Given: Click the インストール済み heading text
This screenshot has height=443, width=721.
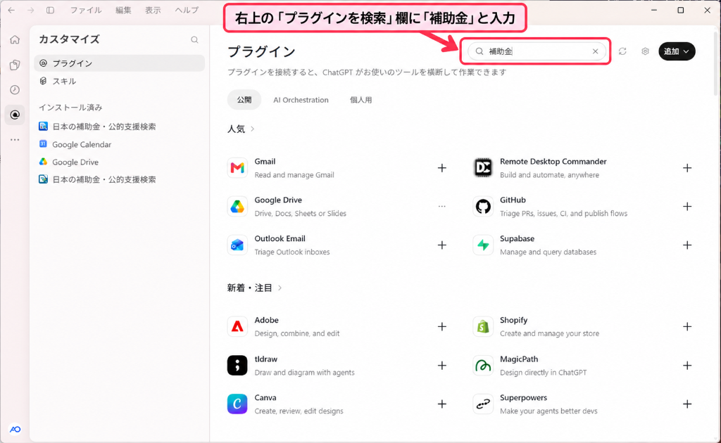Looking at the screenshot, I should tap(70, 108).
